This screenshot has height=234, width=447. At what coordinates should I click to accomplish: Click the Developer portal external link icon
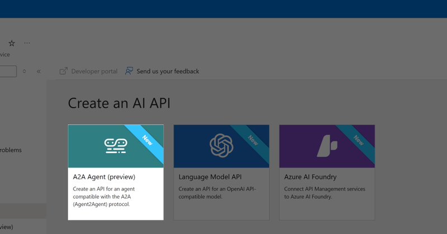click(64, 71)
